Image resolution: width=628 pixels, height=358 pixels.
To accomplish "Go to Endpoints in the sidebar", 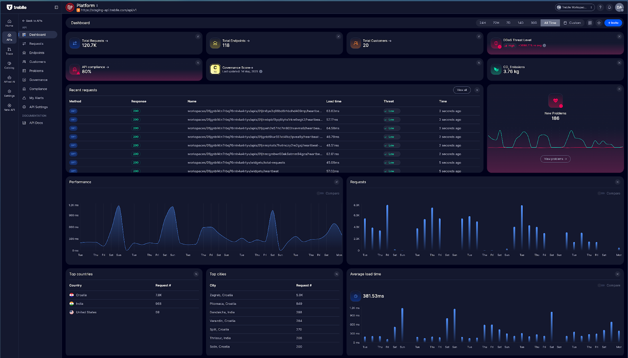I will click(37, 53).
